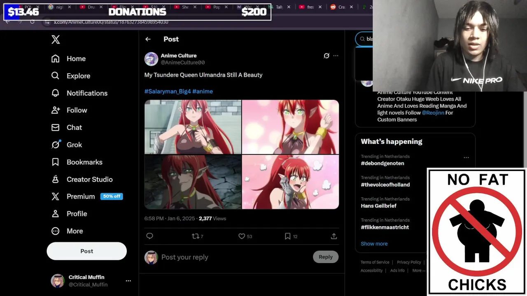Close the Reddit 'Cra' tab
This screenshot has width=527, height=296.
[x=352, y=7]
